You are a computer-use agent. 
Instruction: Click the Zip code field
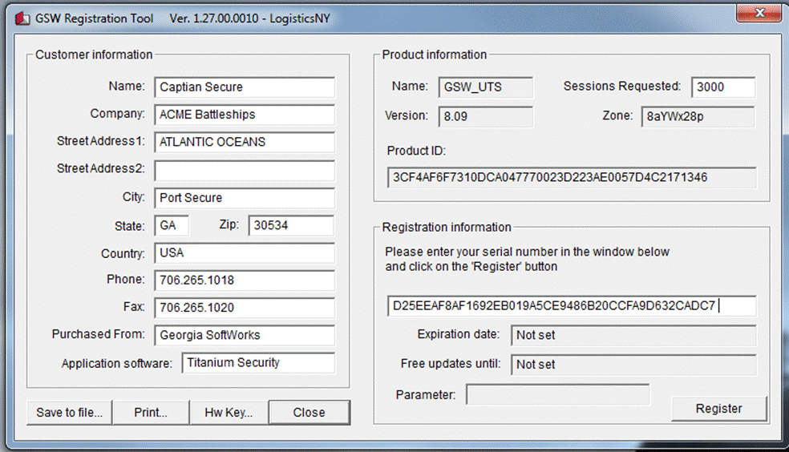pyautogui.click(x=291, y=225)
